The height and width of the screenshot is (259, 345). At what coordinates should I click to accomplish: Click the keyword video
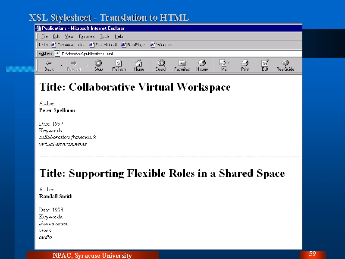click(x=45, y=231)
